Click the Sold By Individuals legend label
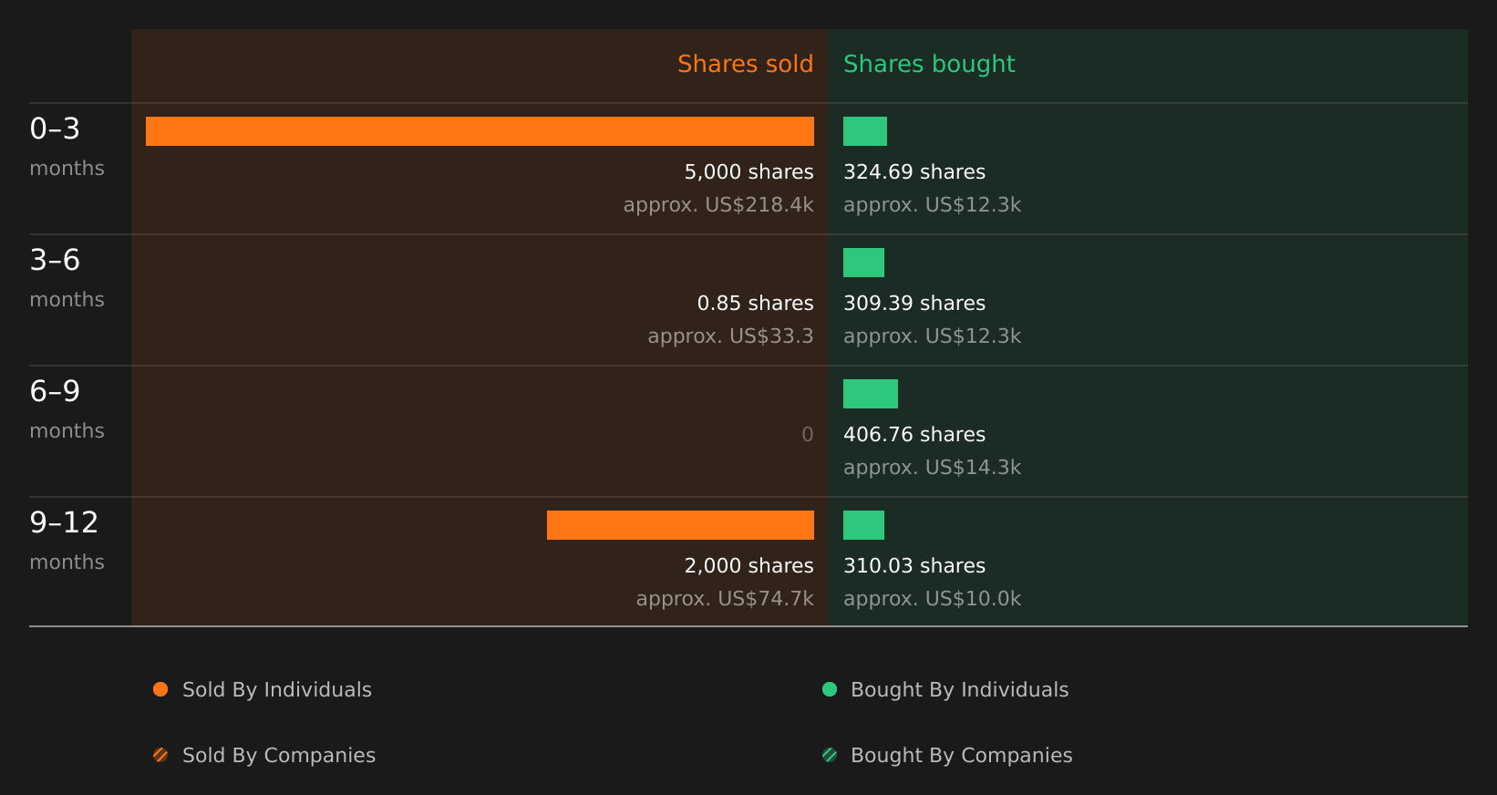 [277, 689]
